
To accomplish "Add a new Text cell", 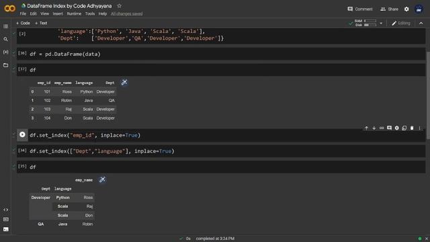I will click(x=41, y=23).
